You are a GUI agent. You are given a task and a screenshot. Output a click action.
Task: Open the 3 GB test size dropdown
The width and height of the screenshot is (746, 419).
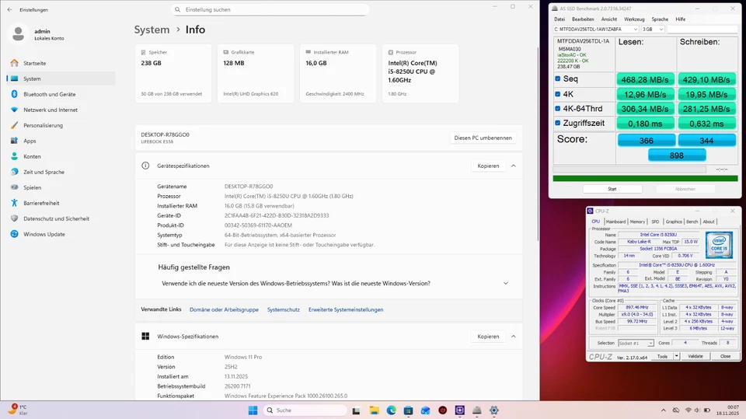point(652,29)
